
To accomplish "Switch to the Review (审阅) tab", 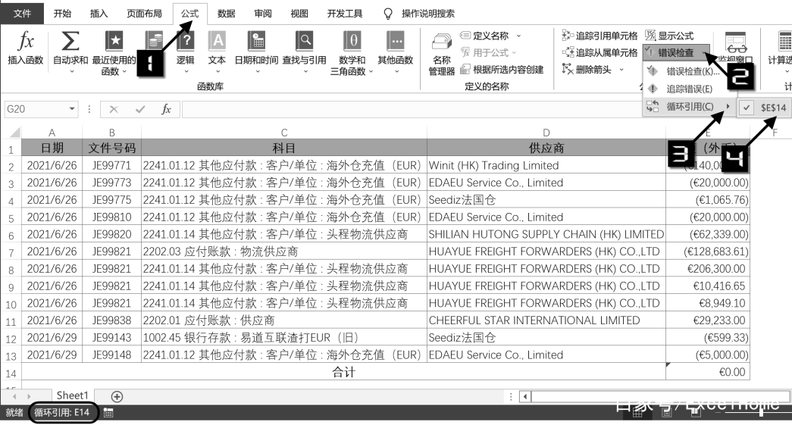I will point(263,14).
